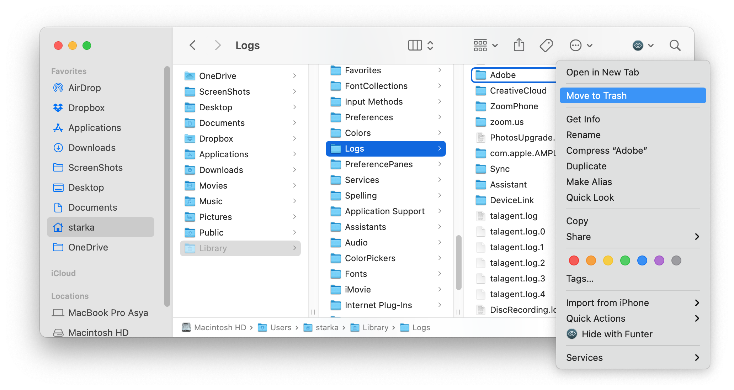Click the Quick Look toggle option
This screenshot has height=390, width=734.
coord(590,198)
